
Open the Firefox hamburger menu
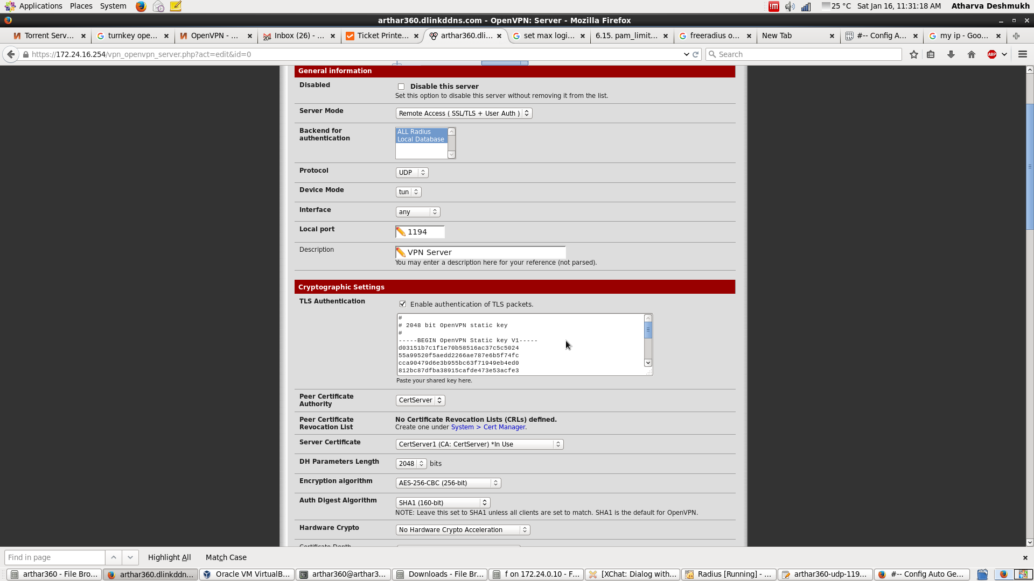pyautogui.click(x=1023, y=54)
